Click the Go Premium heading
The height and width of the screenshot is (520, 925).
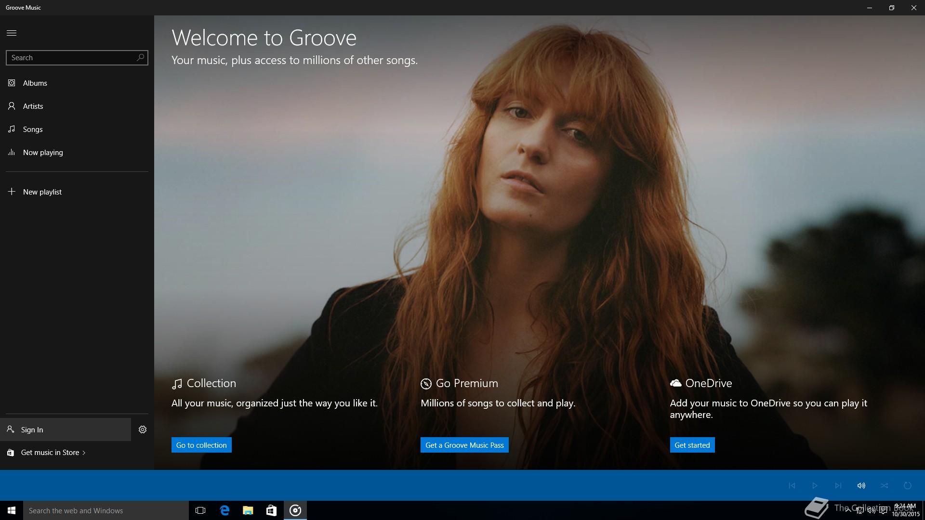point(467,383)
